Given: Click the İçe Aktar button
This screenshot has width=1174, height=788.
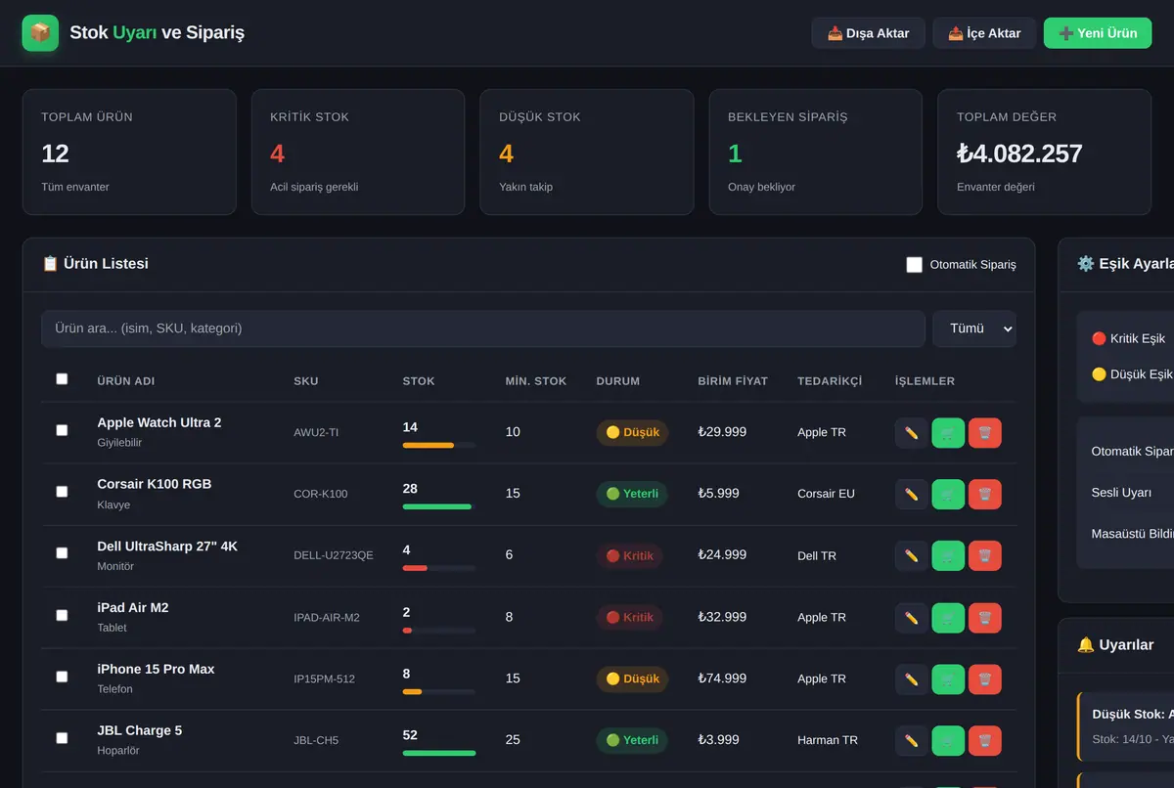Looking at the screenshot, I should 984,33.
